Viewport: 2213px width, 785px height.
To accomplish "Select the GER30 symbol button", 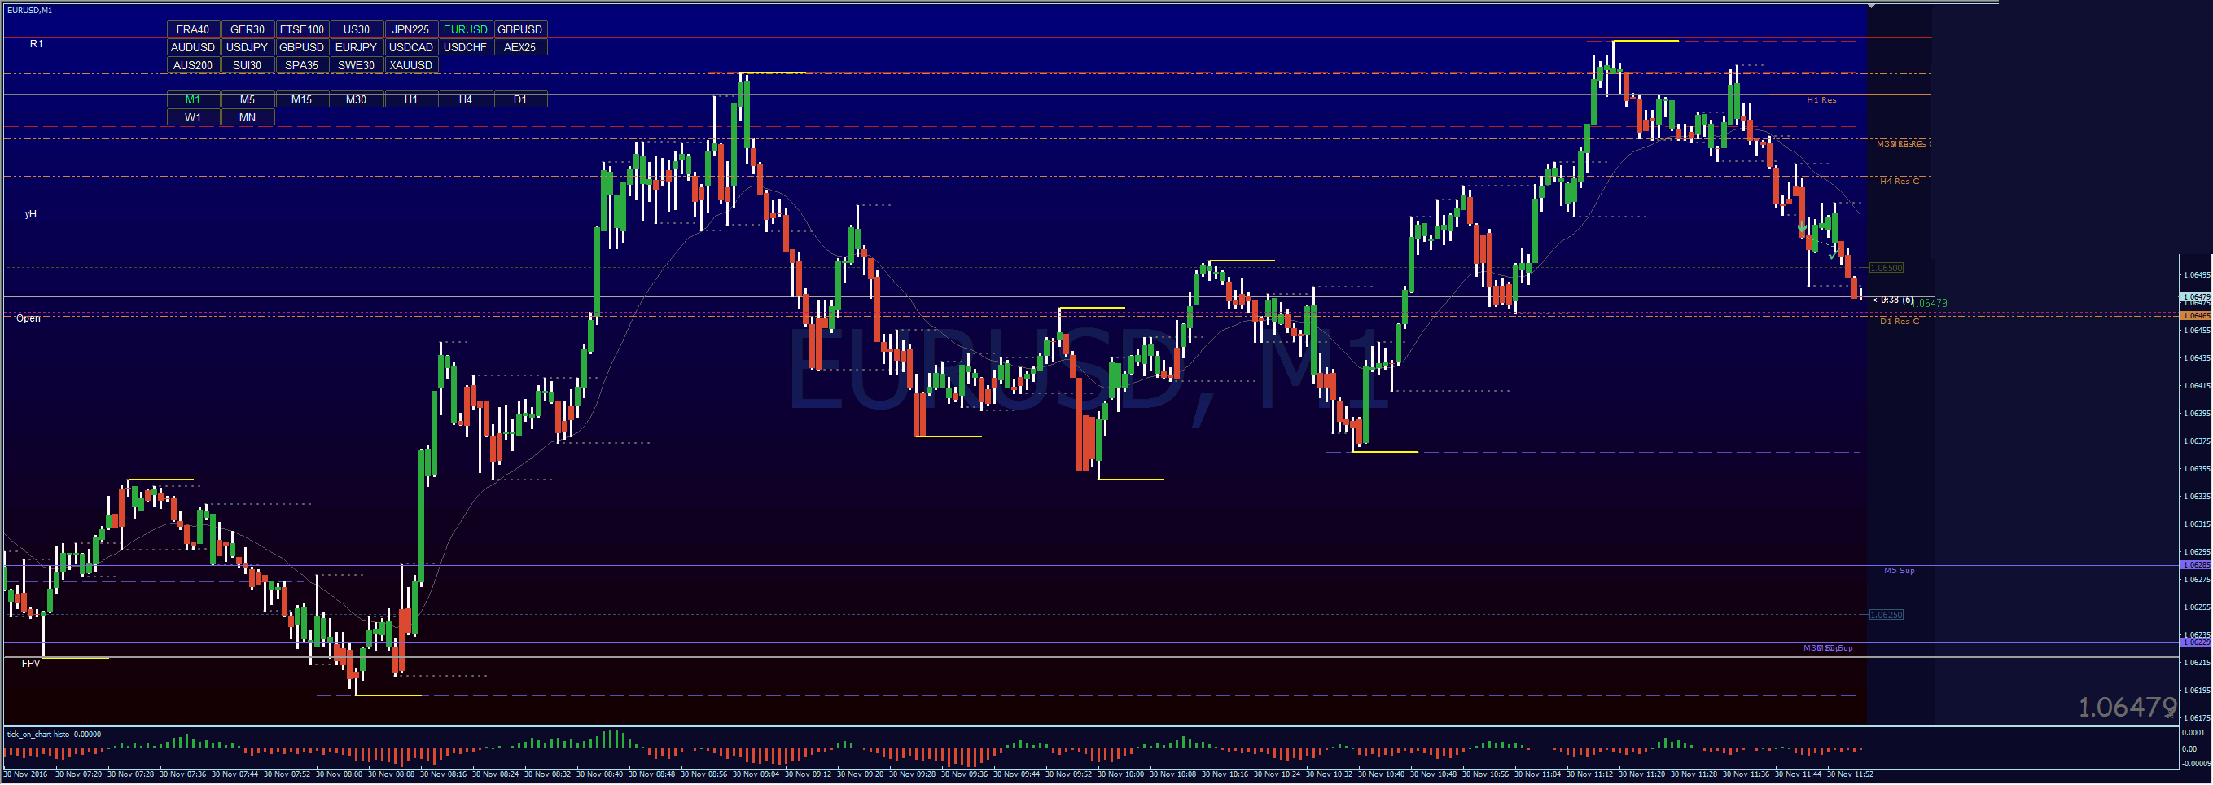I will pyautogui.click(x=248, y=29).
